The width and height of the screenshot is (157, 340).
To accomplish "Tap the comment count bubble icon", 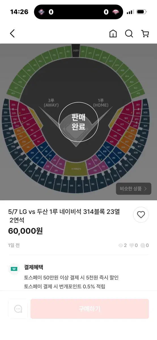I will click(x=143, y=245).
